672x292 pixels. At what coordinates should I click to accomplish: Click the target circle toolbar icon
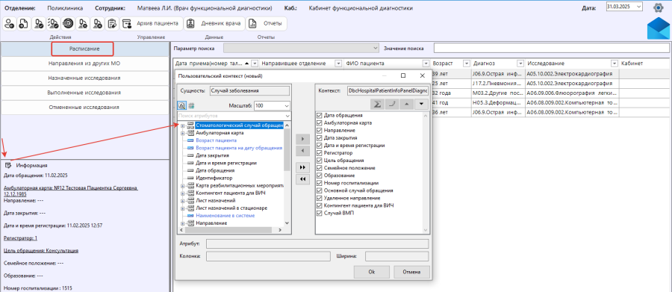click(68, 24)
